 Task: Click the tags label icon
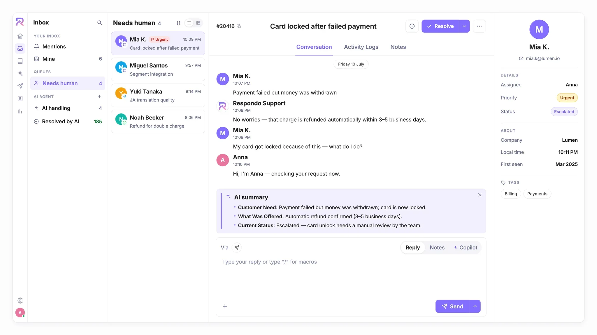pos(503,183)
